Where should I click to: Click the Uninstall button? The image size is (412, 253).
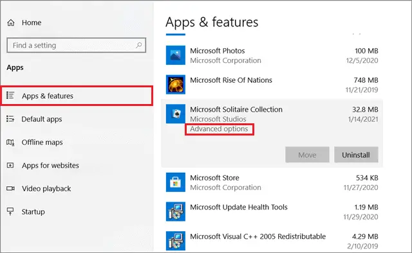tap(356, 155)
